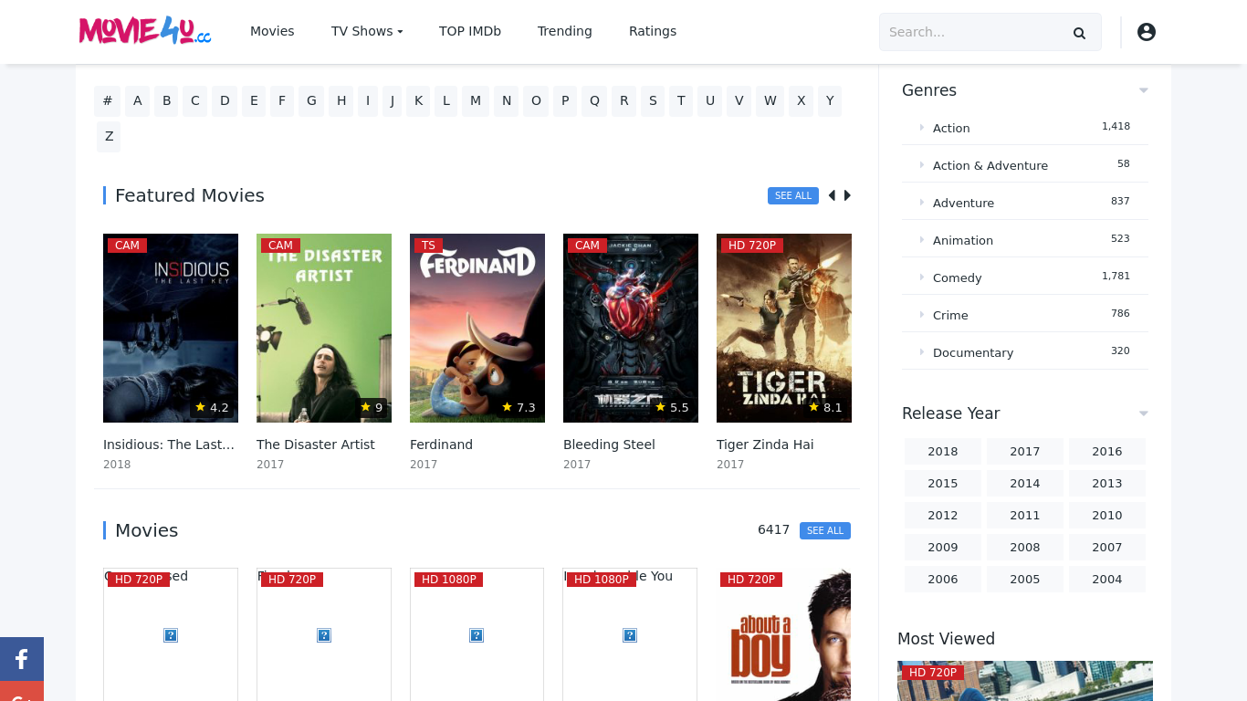Filter by release year 2013

[x=1107, y=483]
